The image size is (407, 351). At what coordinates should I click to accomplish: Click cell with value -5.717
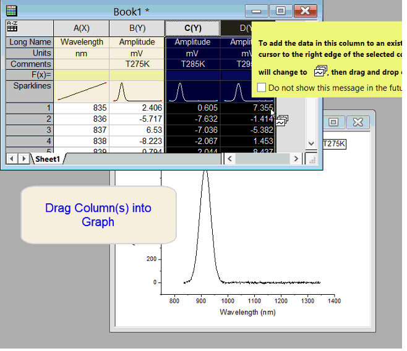137,119
